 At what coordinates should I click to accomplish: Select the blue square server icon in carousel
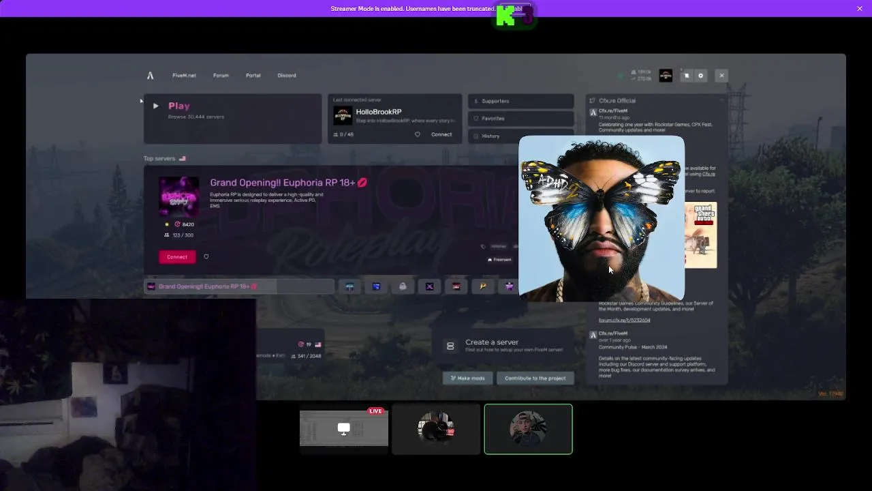click(x=376, y=286)
